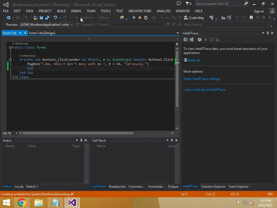Open the ARCHITECTURE menu
277x208 pixels.
pos(140,11)
